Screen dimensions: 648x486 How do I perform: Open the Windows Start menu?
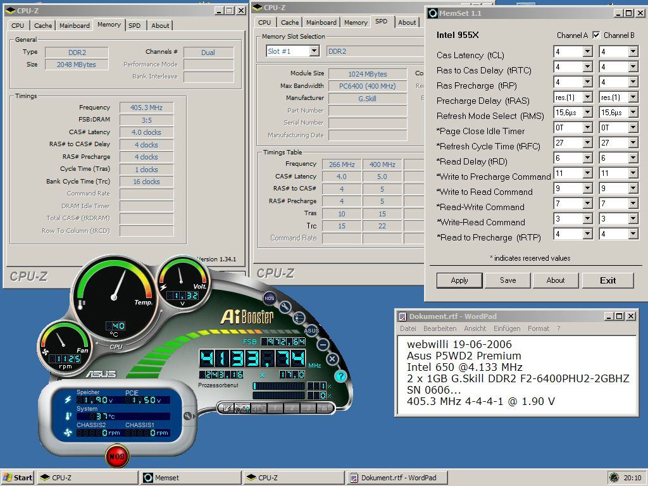(x=17, y=478)
